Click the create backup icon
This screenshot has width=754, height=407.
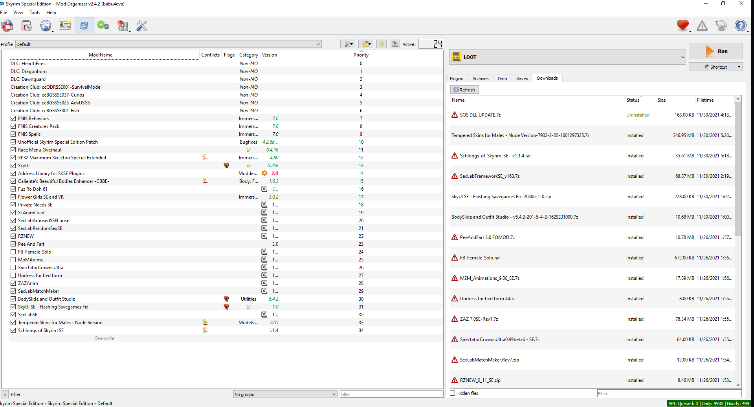[395, 44]
